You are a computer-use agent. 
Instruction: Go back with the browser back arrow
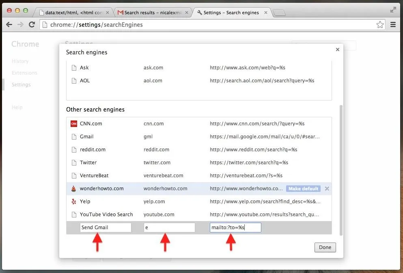point(9,25)
